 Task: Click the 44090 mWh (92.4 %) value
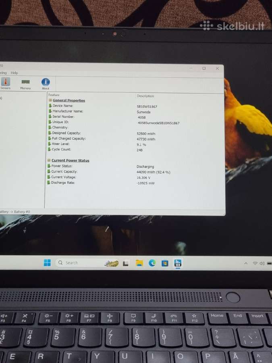tap(154, 172)
